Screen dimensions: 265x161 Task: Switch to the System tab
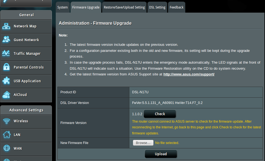(x=63, y=7)
